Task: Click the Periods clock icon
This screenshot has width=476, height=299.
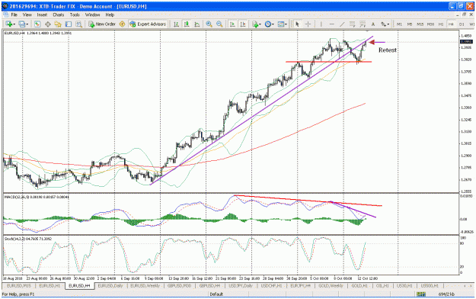Action: (267, 24)
